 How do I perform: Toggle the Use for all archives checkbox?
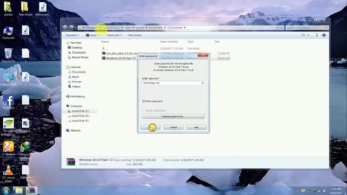click(x=144, y=110)
